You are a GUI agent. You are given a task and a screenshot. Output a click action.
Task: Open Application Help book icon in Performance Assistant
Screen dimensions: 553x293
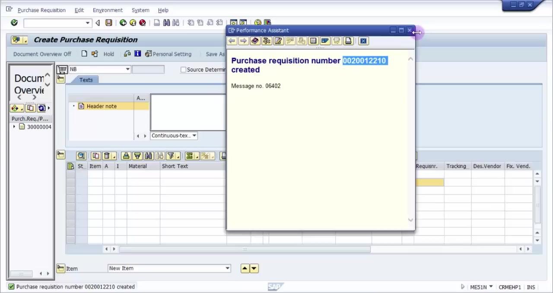tap(255, 41)
